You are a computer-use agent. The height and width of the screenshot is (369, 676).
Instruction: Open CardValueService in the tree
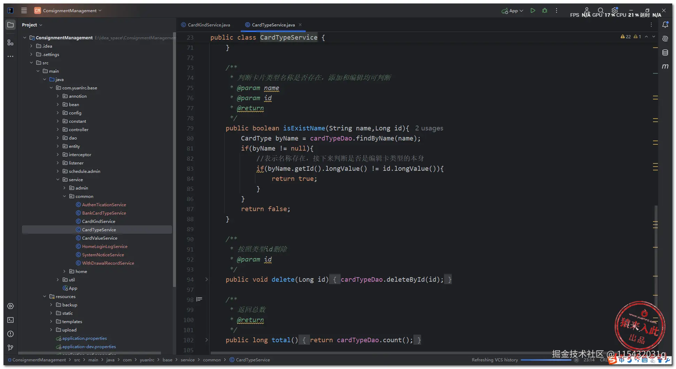(x=100, y=238)
